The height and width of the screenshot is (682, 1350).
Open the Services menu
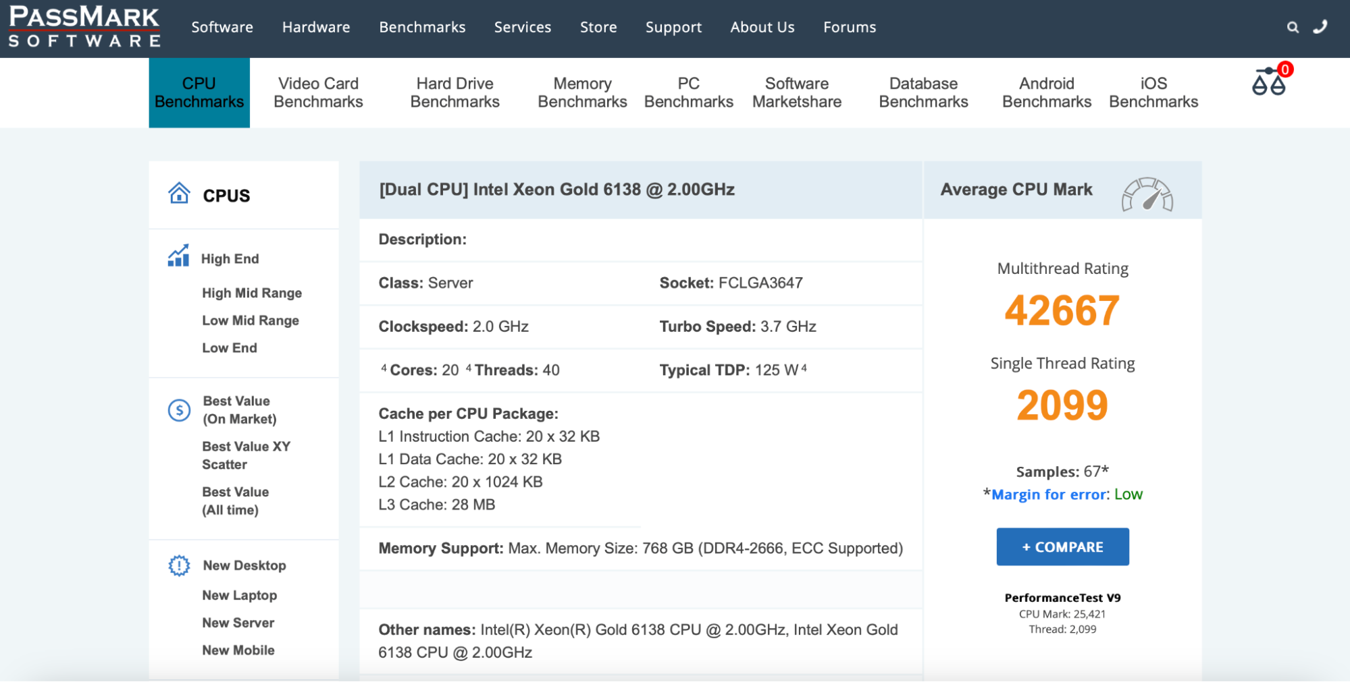point(523,27)
